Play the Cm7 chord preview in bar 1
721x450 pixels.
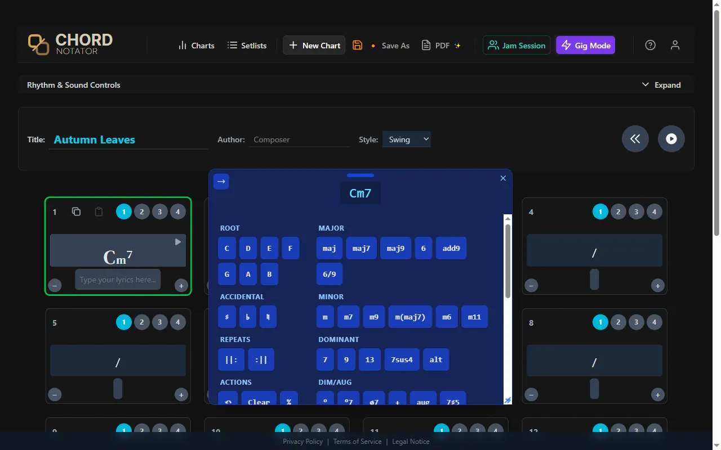pyautogui.click(x=177, y=241)
